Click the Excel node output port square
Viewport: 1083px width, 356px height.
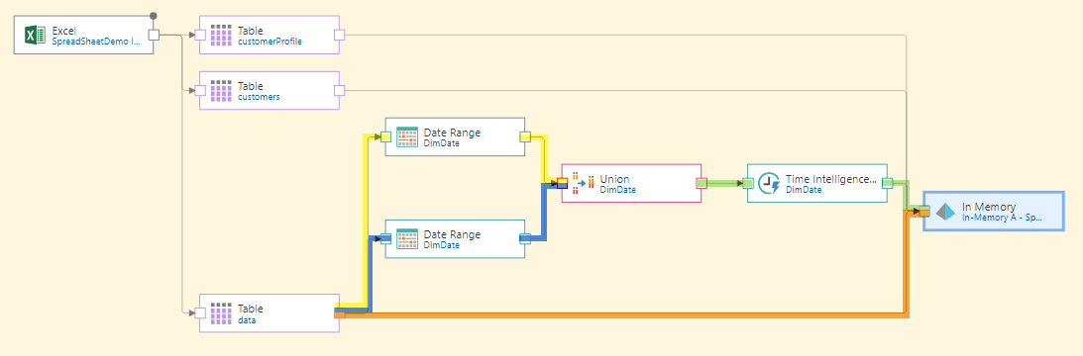(x=154, y=36)
